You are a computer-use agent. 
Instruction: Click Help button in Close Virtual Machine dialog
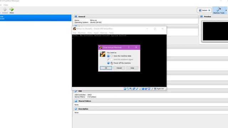[x=132, y=68]
